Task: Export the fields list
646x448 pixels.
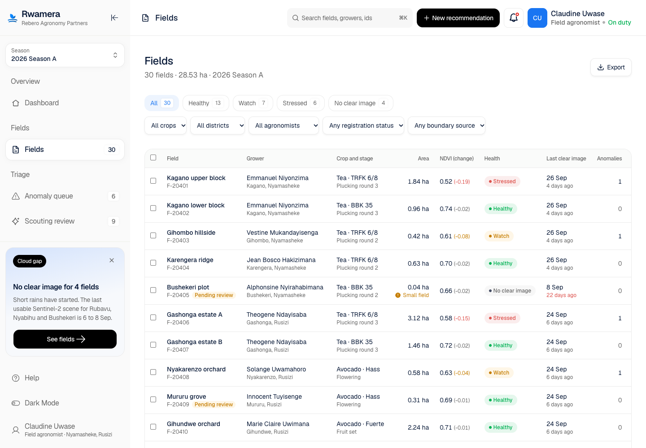Action: click(611, 67)
